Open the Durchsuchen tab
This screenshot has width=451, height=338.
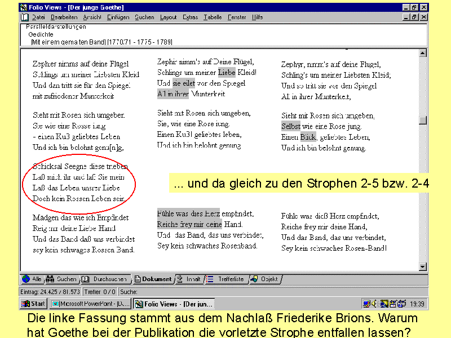pos(104,279)
